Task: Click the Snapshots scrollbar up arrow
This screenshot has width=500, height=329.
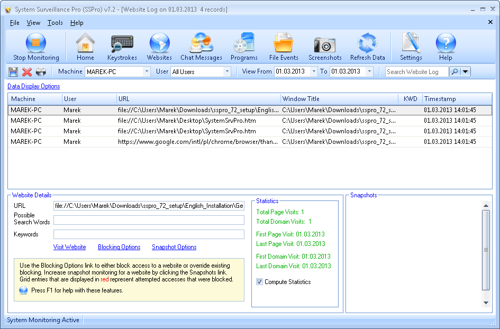Action: [x=486, y=206]
